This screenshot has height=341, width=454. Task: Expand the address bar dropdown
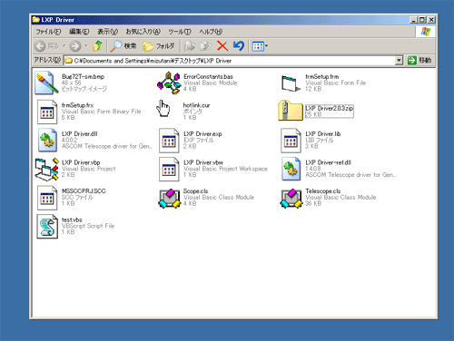click(399, 61)
